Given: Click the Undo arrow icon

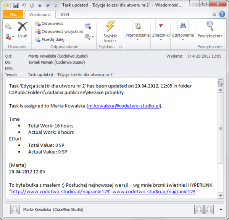Looking at the screenshot, I should click(24, 5).
